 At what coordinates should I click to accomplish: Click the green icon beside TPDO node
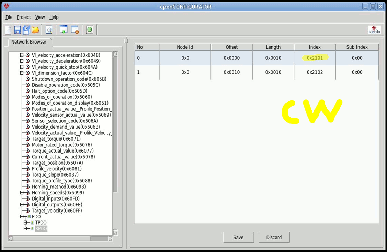point(32,223)
